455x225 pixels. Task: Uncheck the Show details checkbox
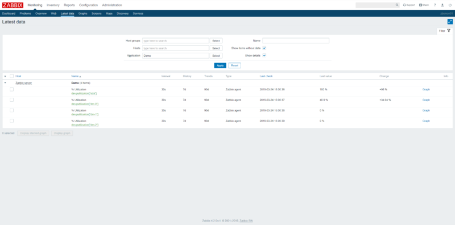pos(264,55)
